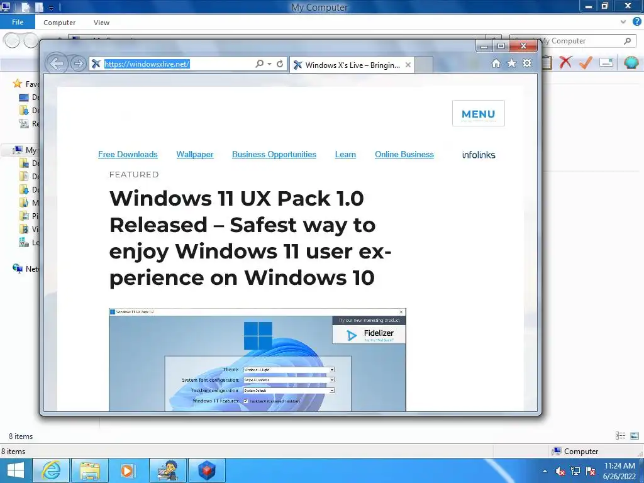Click the muted volume tray icon

560,471
